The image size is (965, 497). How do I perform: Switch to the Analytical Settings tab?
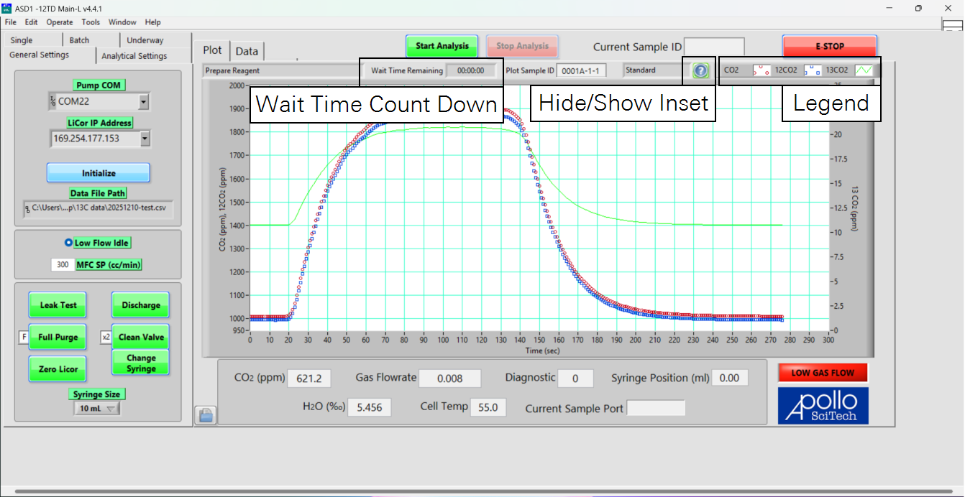click(x=134, y=56)
